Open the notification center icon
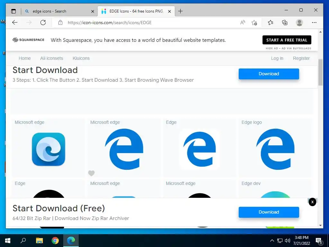329x247 pixels. tap(319, 241)
